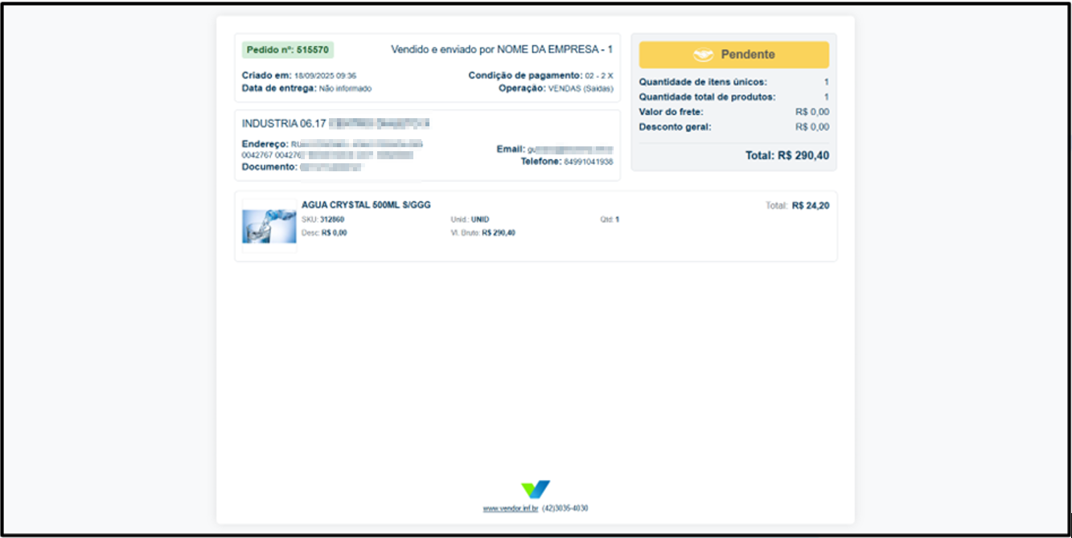The image size is (1072, 538).
Task: Select the Desconto geral row
Action: [733, 127]
